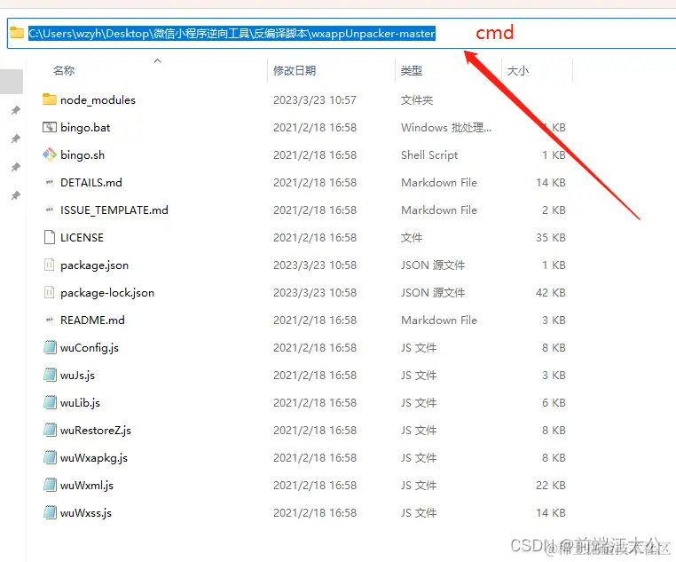676x562 pixels.
Task: Click the DETAILS.md file icon
Action: click(50, 182)
